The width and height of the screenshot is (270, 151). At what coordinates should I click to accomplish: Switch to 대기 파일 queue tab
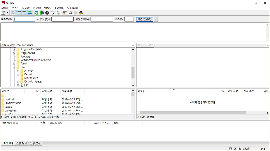(8, 143)
